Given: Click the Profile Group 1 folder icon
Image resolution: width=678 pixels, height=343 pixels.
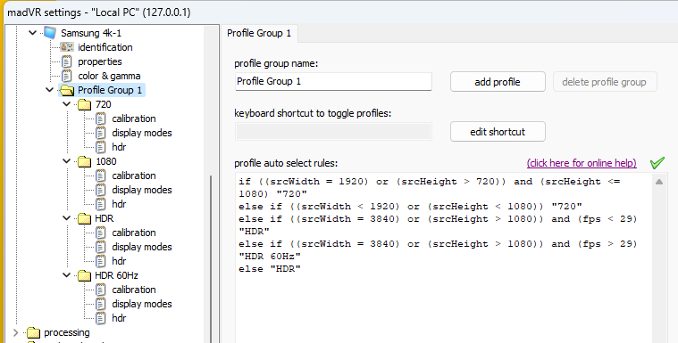Looking at the screenshot, I should 67,90.
